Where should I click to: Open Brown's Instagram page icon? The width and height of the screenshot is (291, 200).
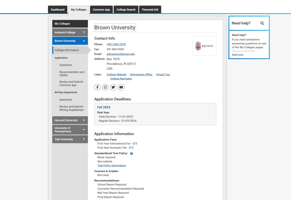click(x=105, y=87)
